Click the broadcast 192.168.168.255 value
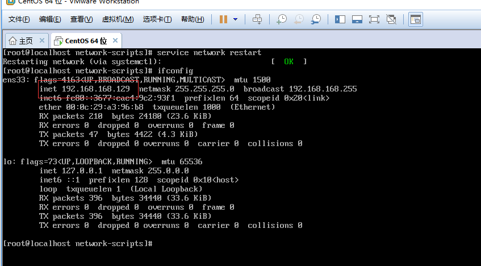The width and height of the screenshot is (481, 266). click(323, 89)
